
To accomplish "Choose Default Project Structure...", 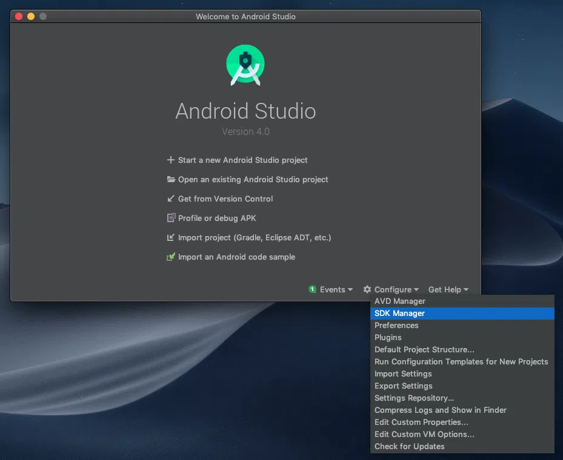I will pos(462,350).
